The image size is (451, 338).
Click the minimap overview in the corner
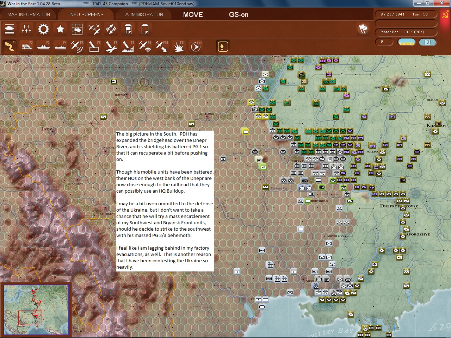(x=36, y=310)
